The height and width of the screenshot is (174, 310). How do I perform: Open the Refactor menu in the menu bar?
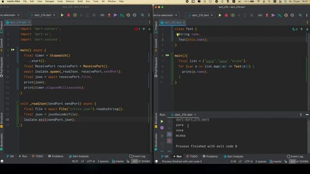click(70, 1)
